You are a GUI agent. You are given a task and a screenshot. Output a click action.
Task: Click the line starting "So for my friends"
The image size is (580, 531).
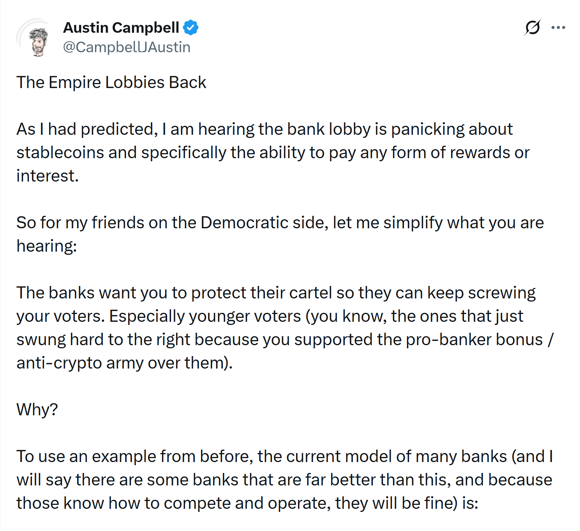(x=280, y=223)
